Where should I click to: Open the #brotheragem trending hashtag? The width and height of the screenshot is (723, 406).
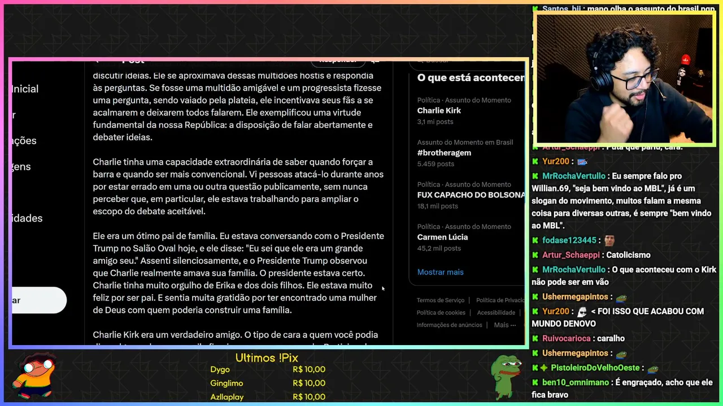(x=444, y=153)
